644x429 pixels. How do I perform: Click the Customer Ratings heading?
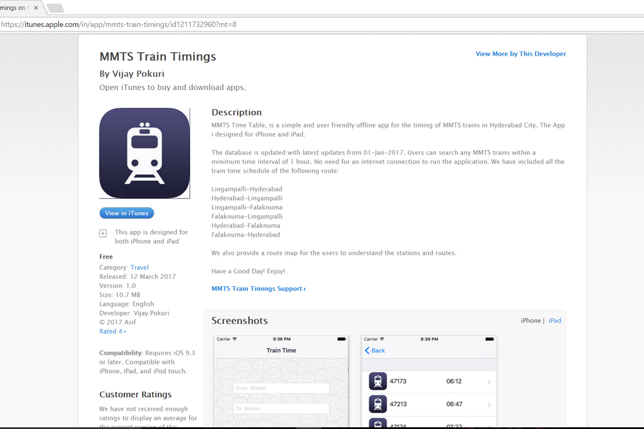coord(136,395)
